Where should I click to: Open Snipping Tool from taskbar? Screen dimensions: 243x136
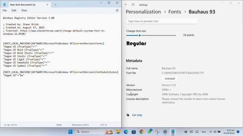(157, 132)
